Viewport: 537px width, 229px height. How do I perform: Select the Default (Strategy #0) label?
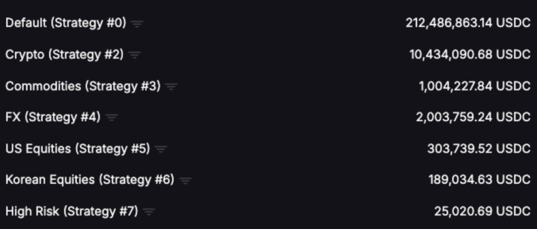(66, 24)
